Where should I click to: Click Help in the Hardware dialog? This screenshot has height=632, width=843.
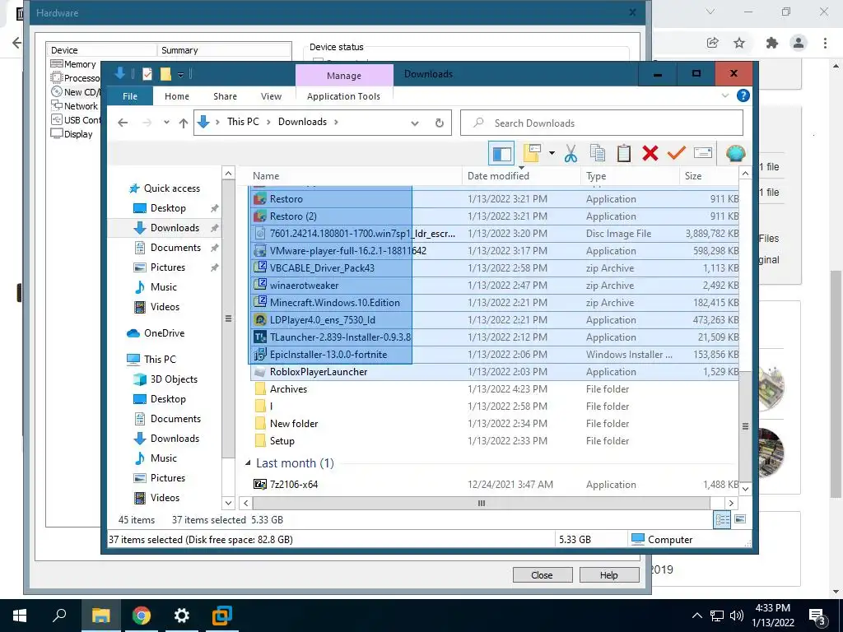(x=608, y=575)
